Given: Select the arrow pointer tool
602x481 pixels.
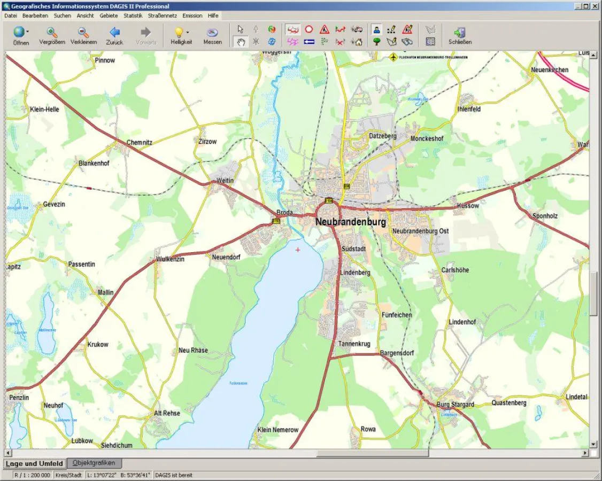Looking at the screenshot, I should [241, 29].
